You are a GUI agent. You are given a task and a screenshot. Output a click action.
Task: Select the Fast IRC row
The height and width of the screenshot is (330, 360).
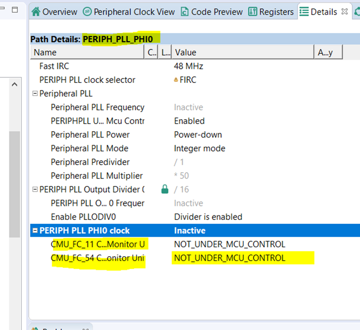pyautogui.click(x=54, y=66)
